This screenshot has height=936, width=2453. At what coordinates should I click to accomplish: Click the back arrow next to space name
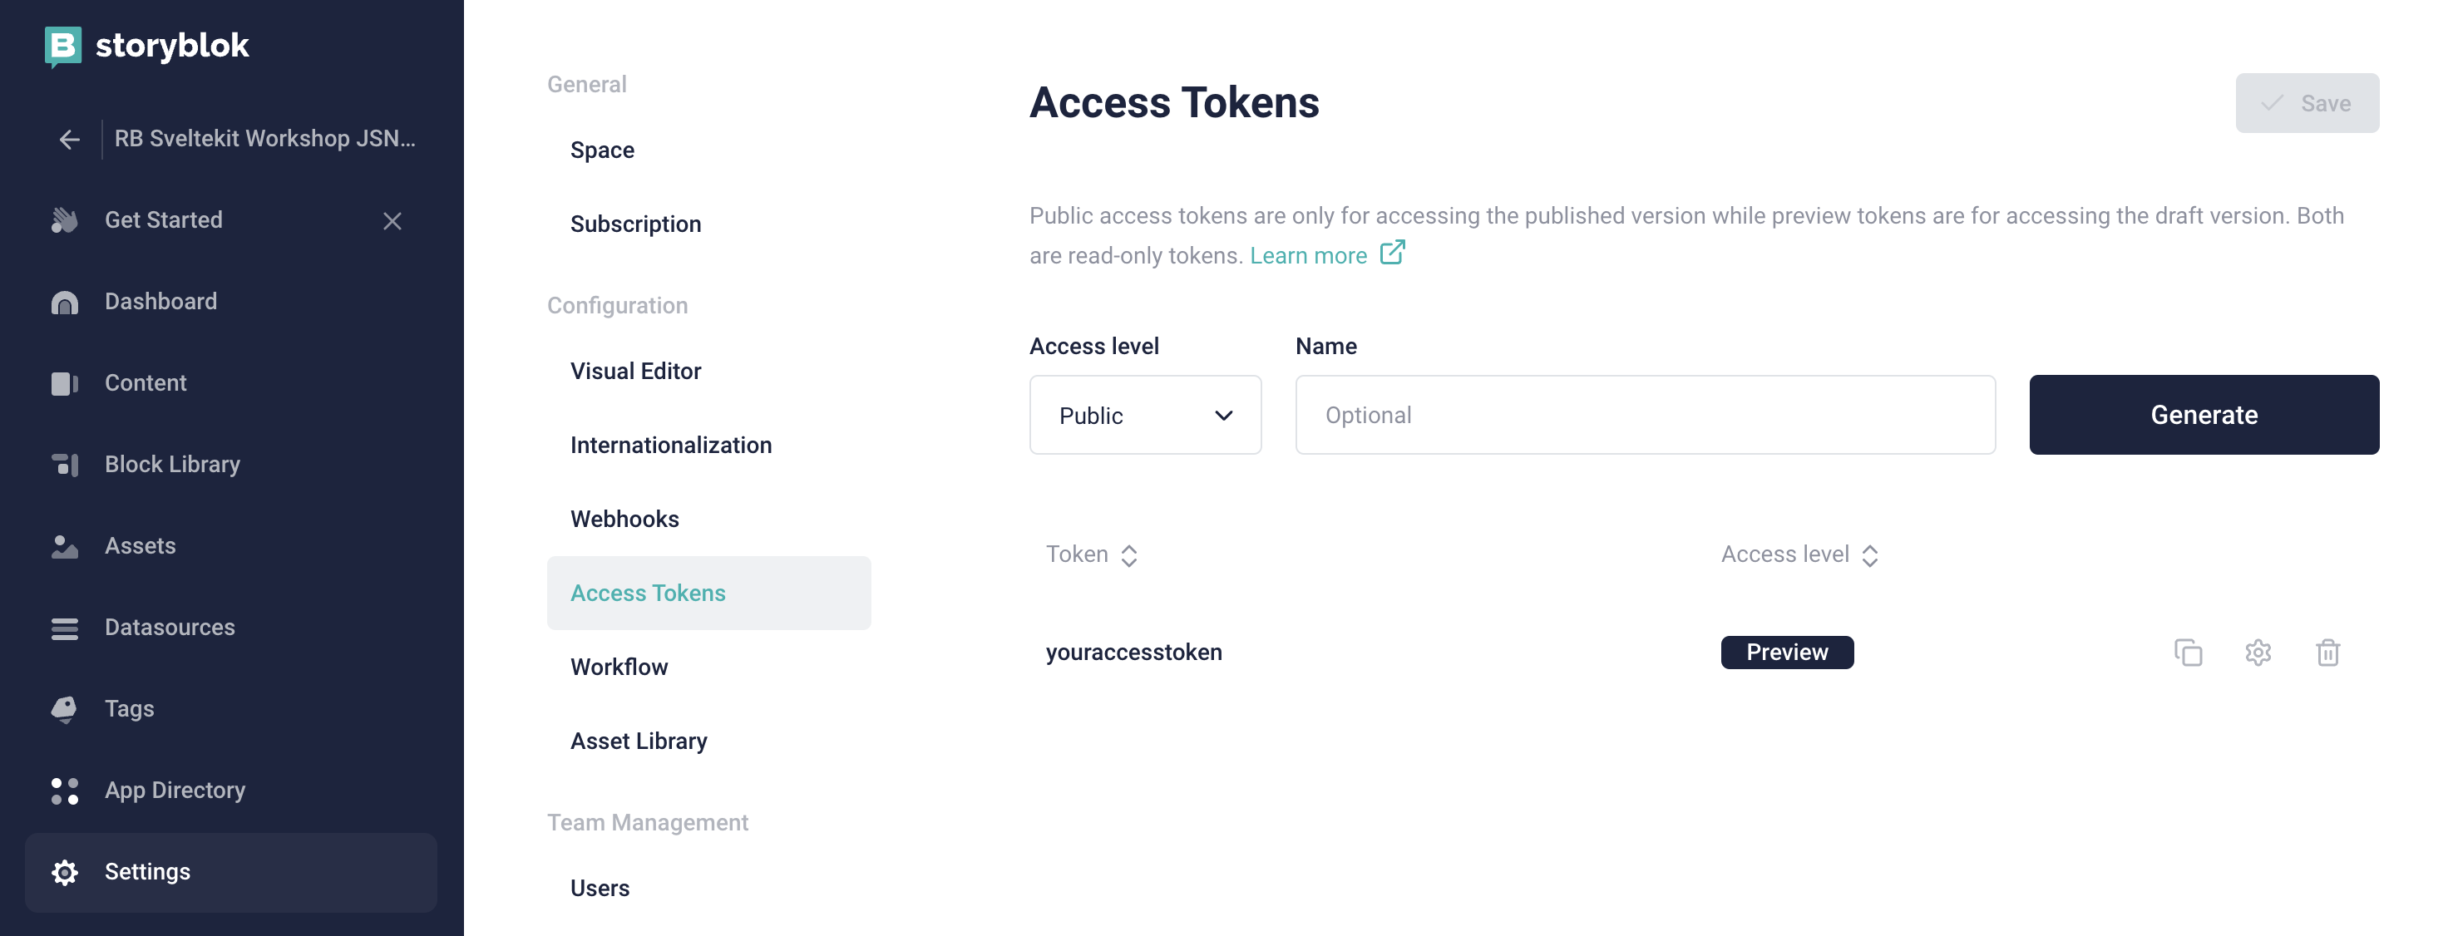click(68, 139)
